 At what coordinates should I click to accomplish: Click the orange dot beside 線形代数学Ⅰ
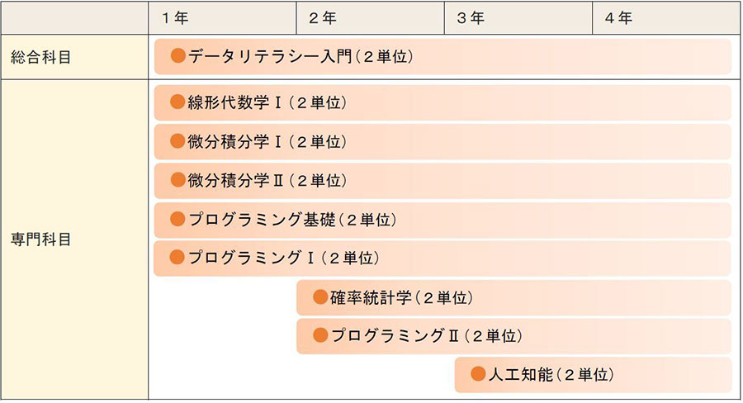(x=177, y=102)
